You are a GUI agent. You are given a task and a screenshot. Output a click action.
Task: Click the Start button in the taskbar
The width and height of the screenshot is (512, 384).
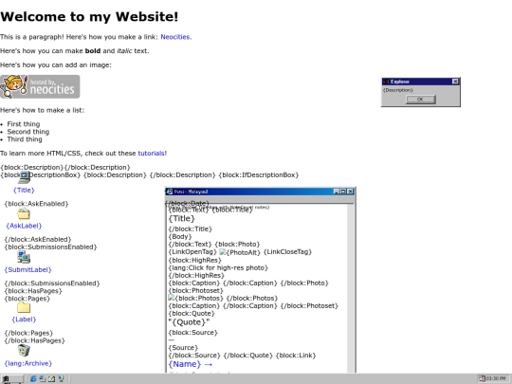click(x=11, y=379)
